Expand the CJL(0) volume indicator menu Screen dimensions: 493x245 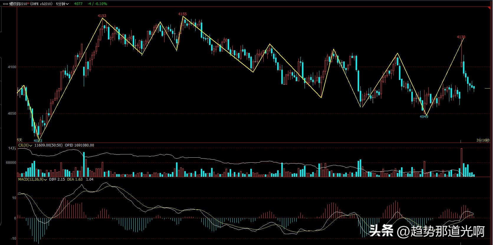(x=25, y=145)
